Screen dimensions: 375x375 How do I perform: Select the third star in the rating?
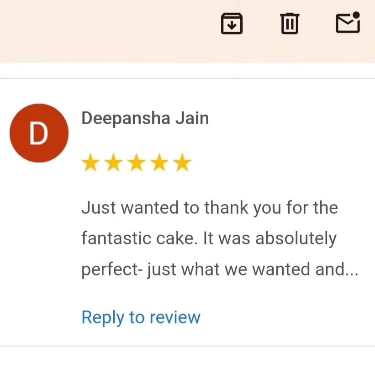(136, 163)
